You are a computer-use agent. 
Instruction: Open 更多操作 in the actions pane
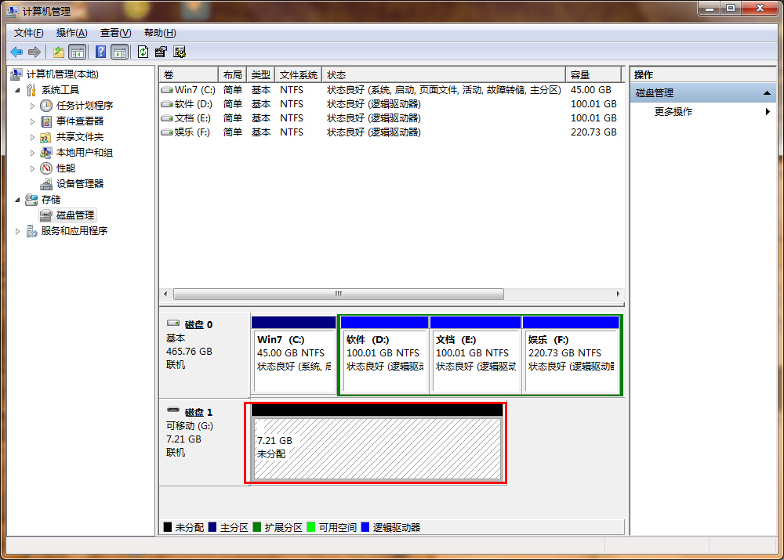pyautogui.click(x=673, y=112)
